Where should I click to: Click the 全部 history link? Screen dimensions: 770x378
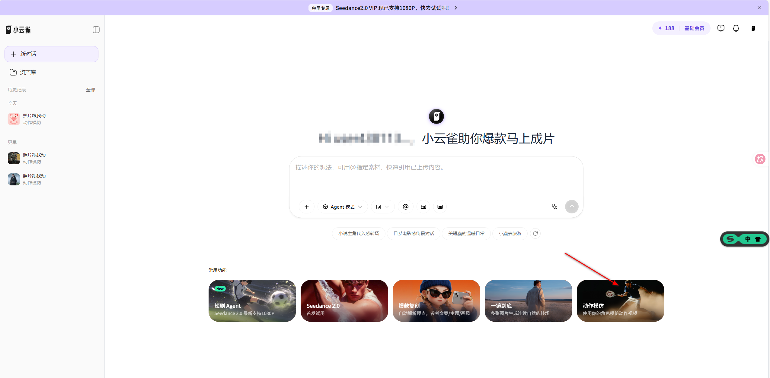click(90, 90)
